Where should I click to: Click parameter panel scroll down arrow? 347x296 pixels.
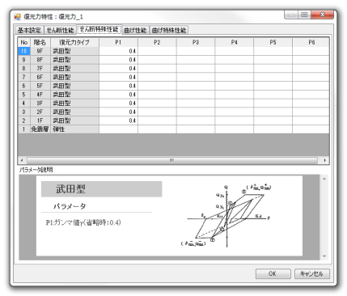click(324, 256)
